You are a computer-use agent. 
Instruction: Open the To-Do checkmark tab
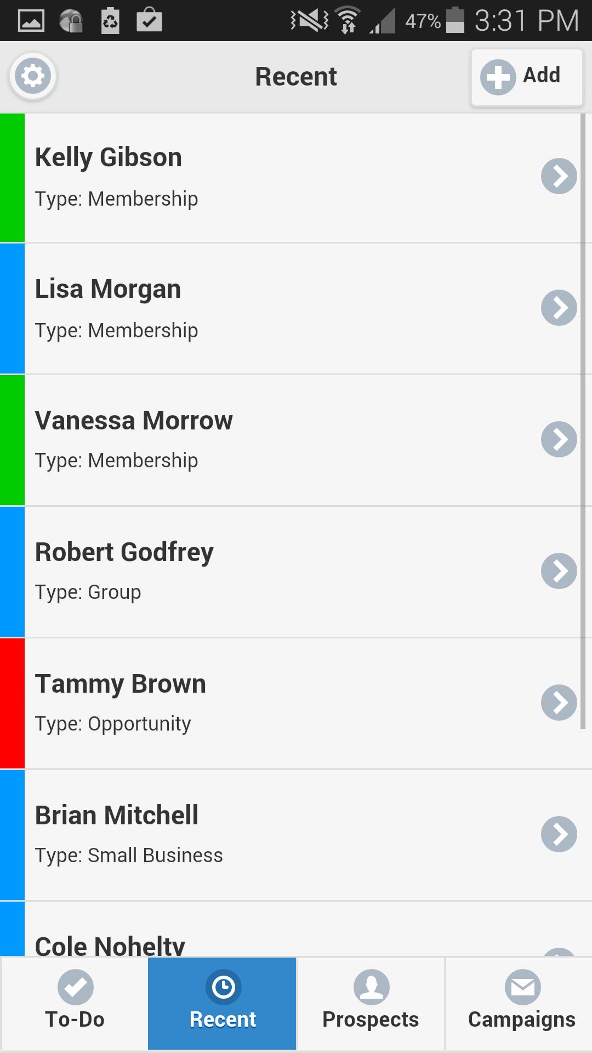[75, 1003]
